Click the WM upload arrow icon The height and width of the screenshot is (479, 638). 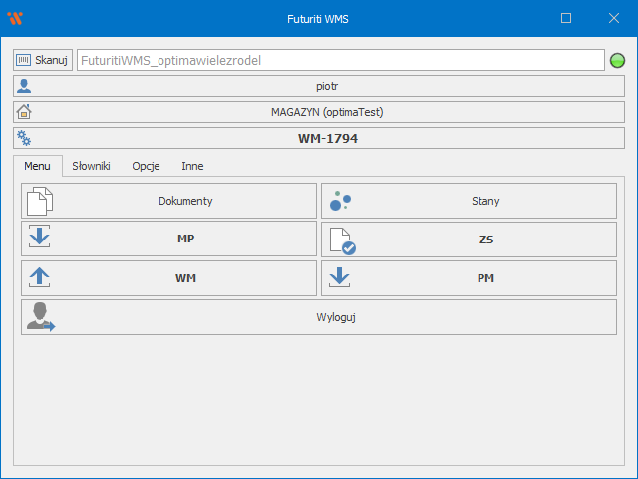(39, 278)
